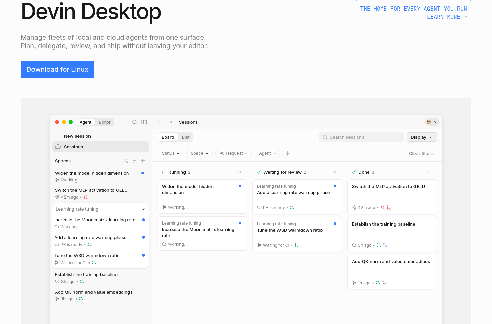
Task: Select sidebar session Add a learning rate warmup phase
Action: pos(100,241)
